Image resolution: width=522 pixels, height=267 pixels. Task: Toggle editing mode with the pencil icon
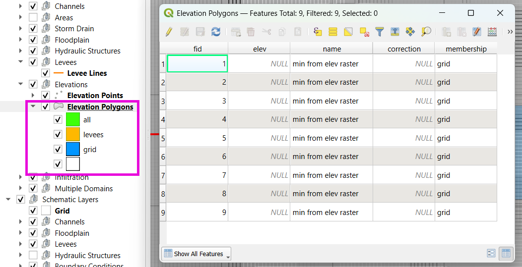pos(169,32)
